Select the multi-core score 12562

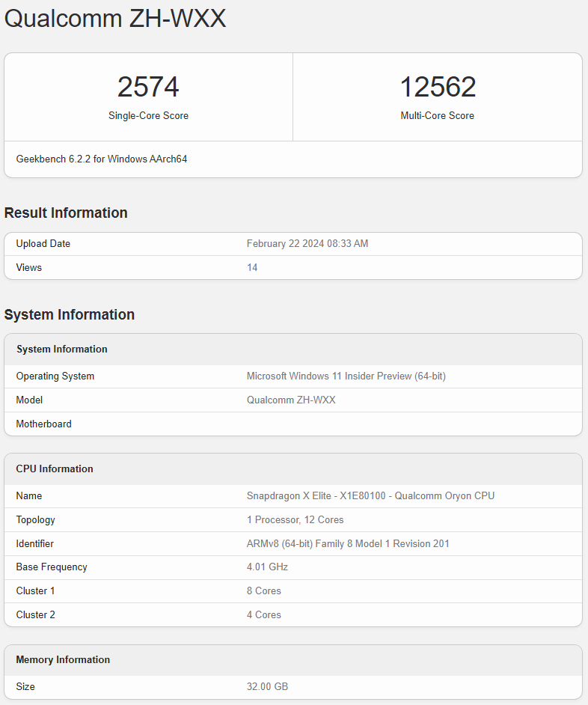[438, 87]
